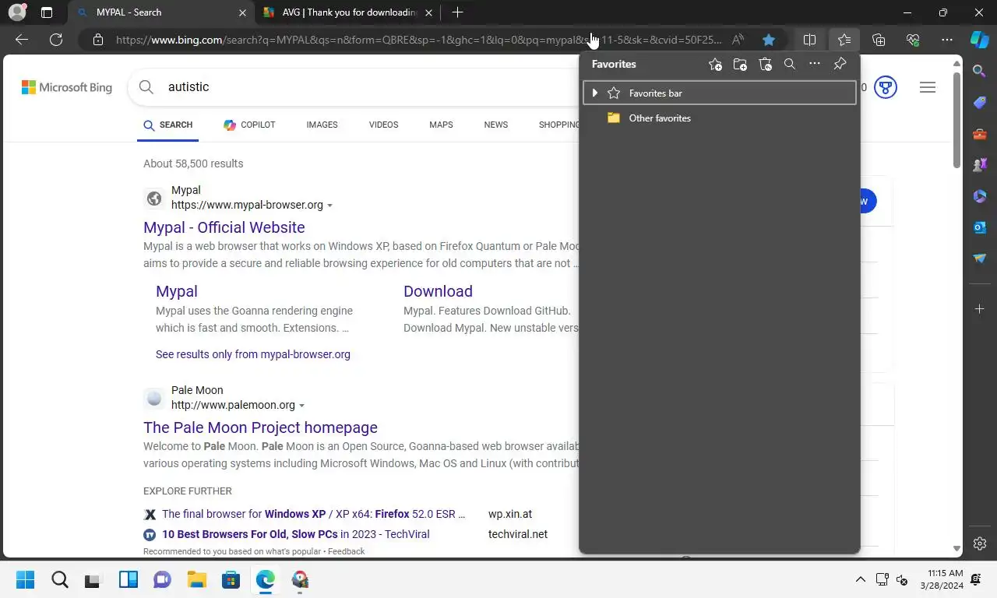
Task: Open taskbar Search
Action: (x=60, y=579)
